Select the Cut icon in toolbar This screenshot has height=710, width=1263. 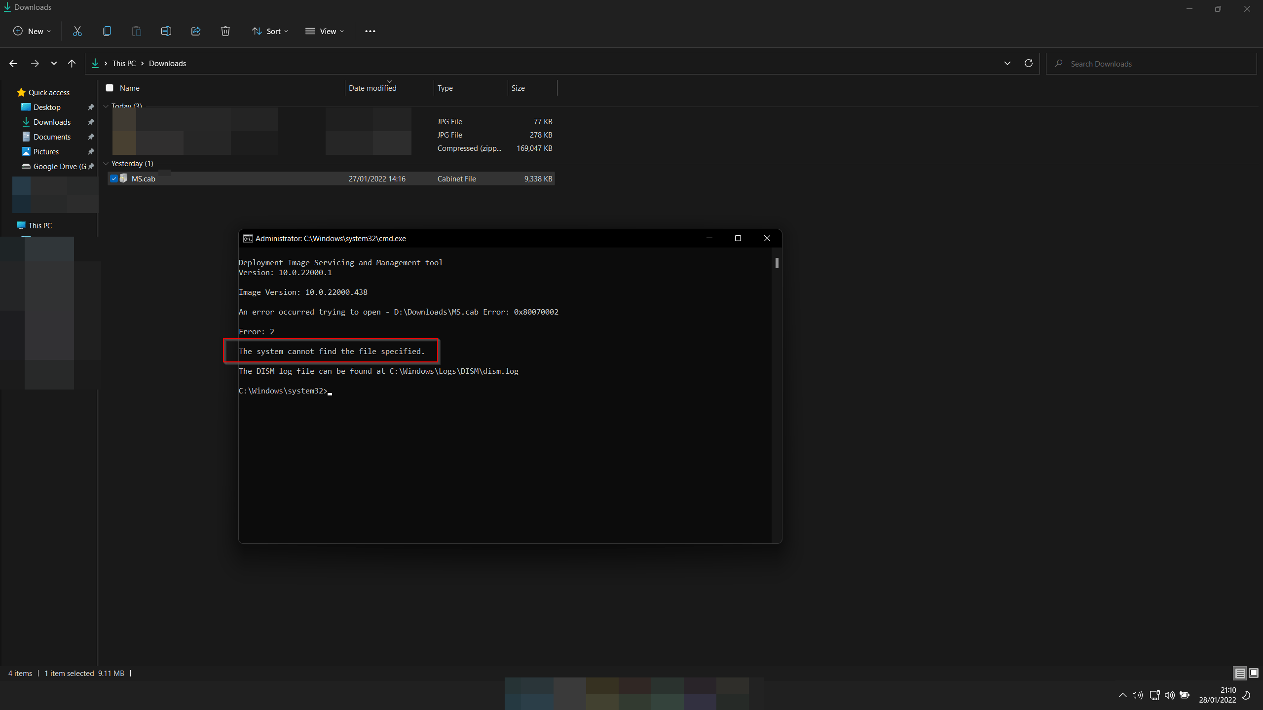(x=77, y=31)
